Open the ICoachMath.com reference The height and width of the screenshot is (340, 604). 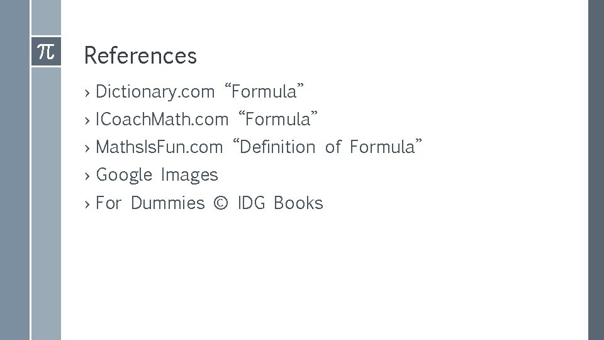[162, 119]
